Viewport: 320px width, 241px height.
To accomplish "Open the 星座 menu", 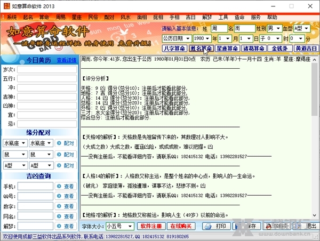I will pos(77,18).
